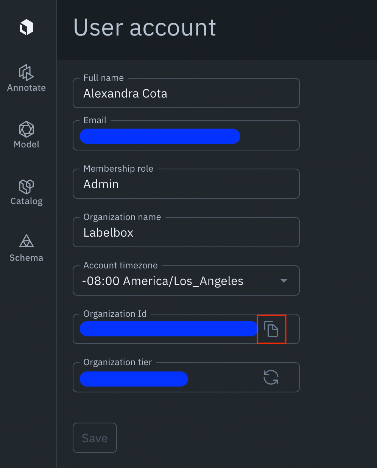The height and width of the screenshot is (468, 377).
Task: Click the Save button
Action: [x=95, y=438]
